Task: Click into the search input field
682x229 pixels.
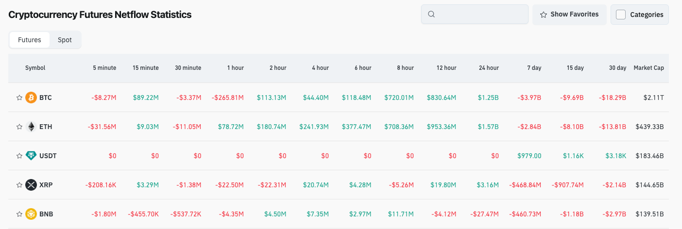Action: coord(475,14)
